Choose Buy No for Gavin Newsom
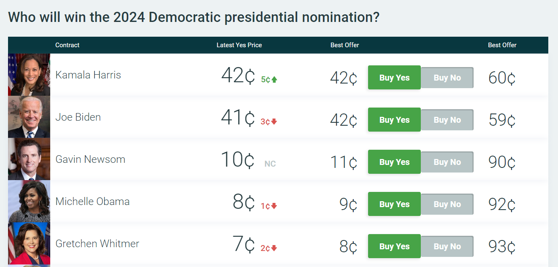 click(x=447, y=162)
